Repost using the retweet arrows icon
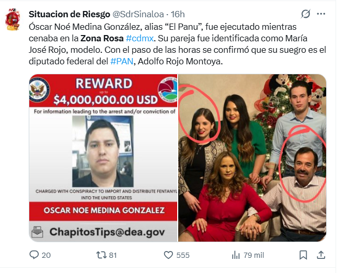The image size is (346, 273). pyautogui.click(x=101, y=255)
